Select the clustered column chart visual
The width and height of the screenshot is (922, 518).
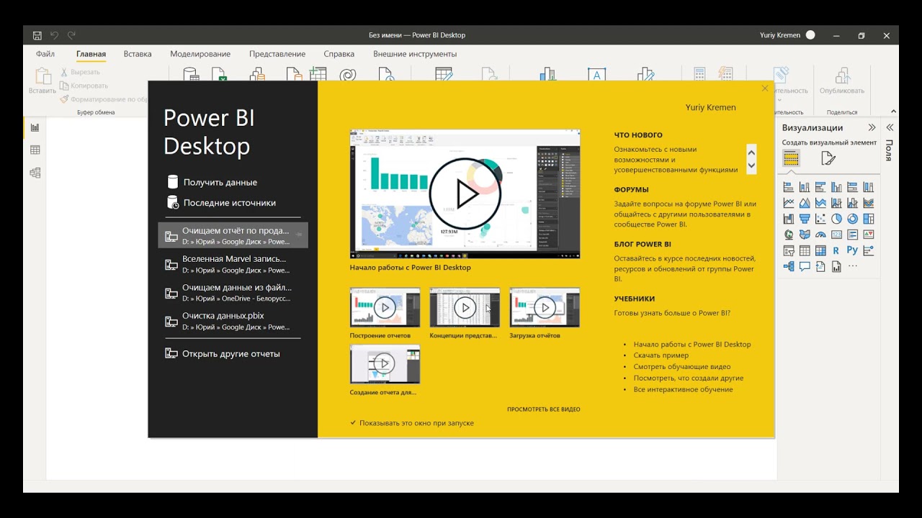(836, 187)
